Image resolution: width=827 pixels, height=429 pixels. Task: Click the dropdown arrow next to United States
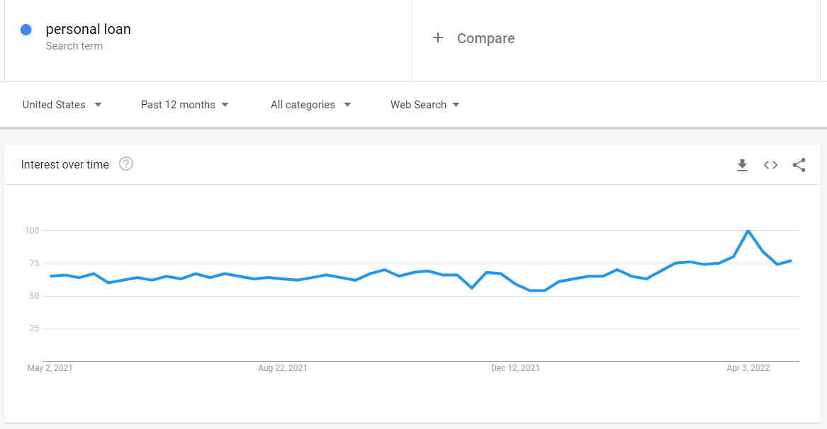click(98, 105)
